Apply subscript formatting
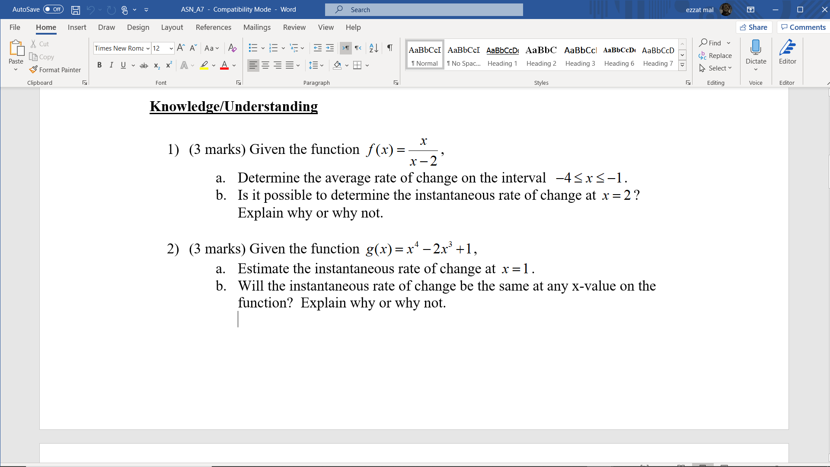 156,66
